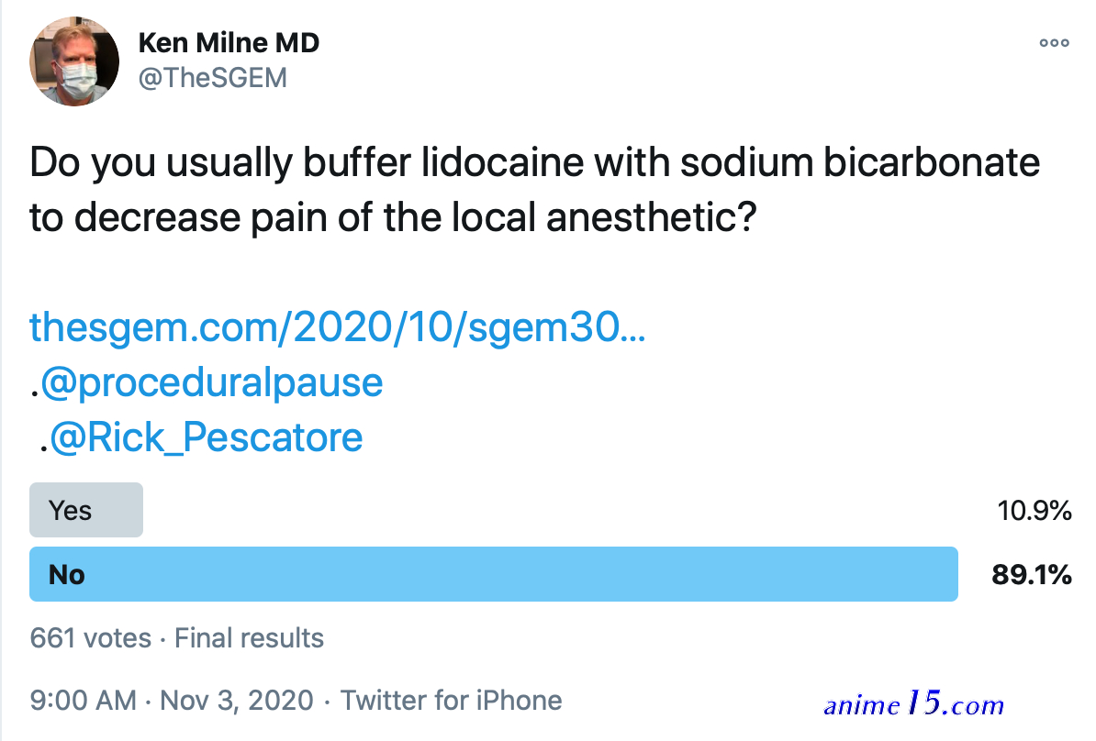Open the 9:00 AM timestamp link

[84, 701]
